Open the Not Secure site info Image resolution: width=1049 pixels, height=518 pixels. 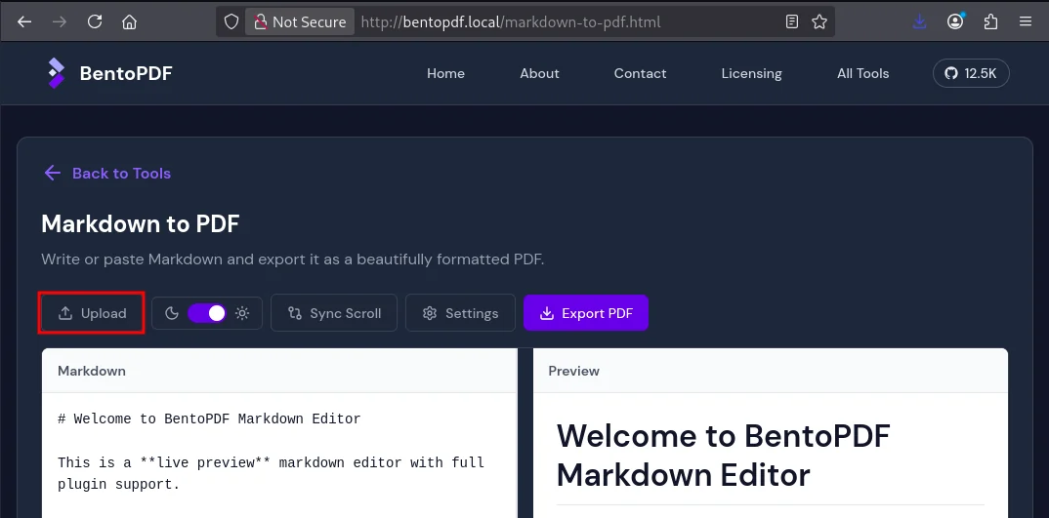(x=299, y=22)
